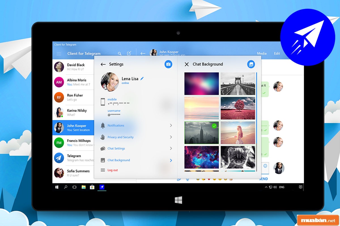Open the Telegram official chat
The width and height of the screenshot is (340, 226).
[73, 158]
